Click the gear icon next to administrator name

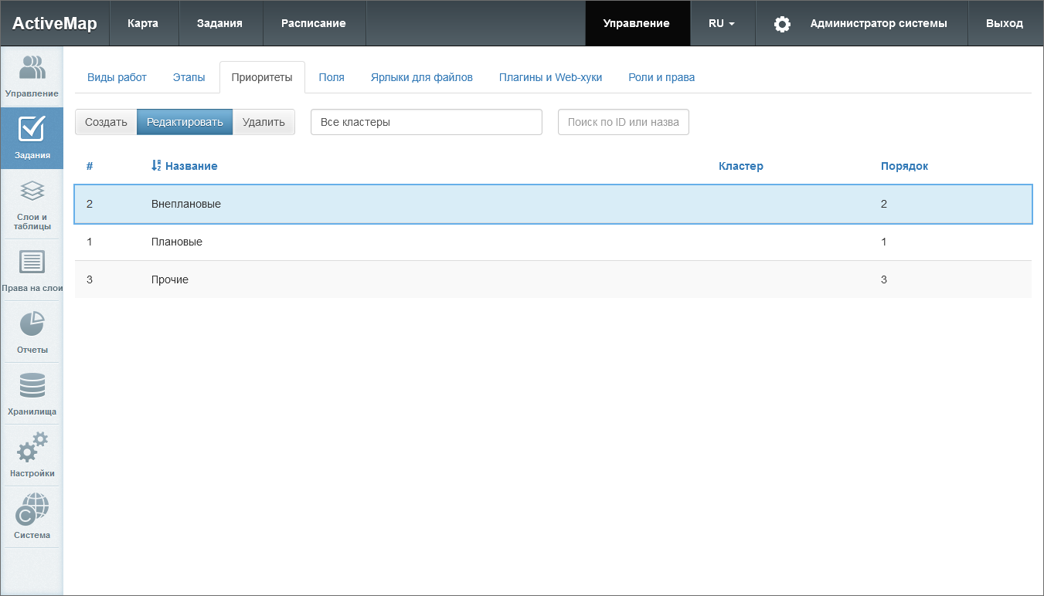tap(782, 24)
